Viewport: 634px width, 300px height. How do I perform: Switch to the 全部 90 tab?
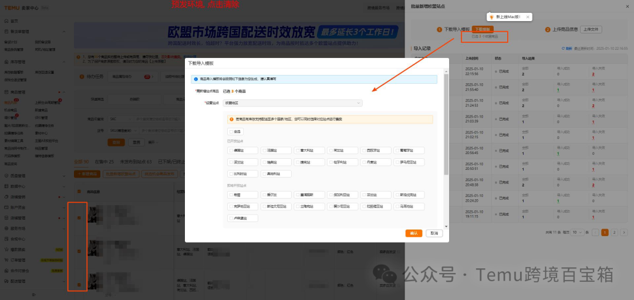(x=81, y=162)
